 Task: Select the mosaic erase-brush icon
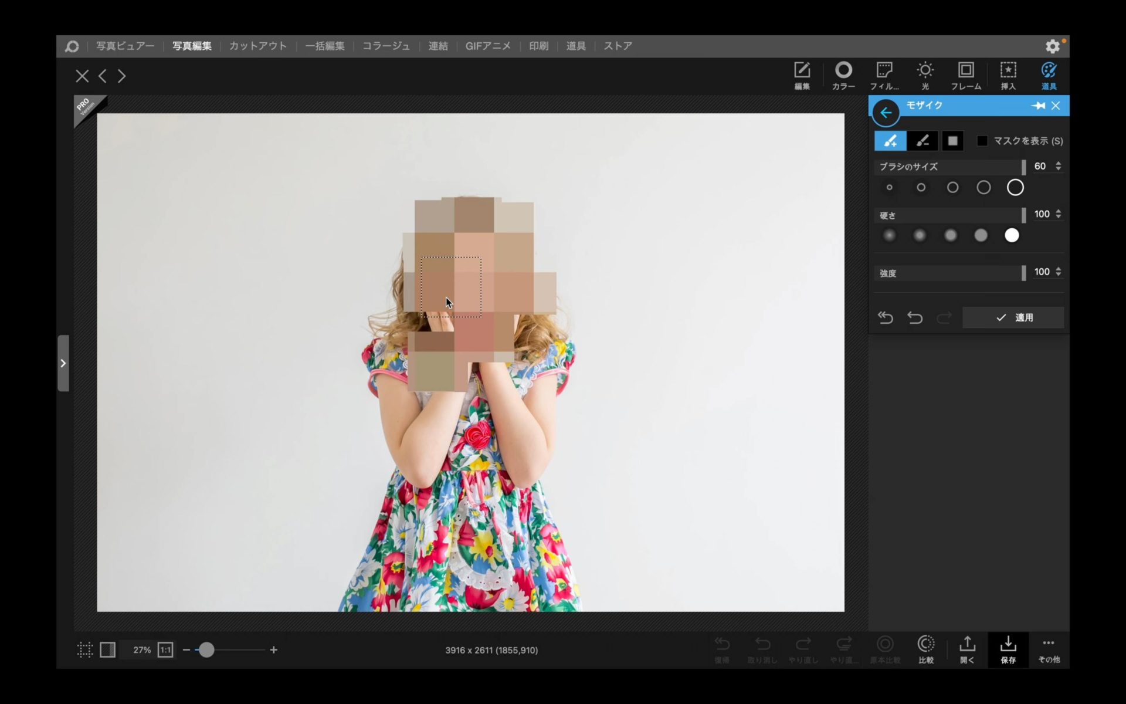click(922, 141)
